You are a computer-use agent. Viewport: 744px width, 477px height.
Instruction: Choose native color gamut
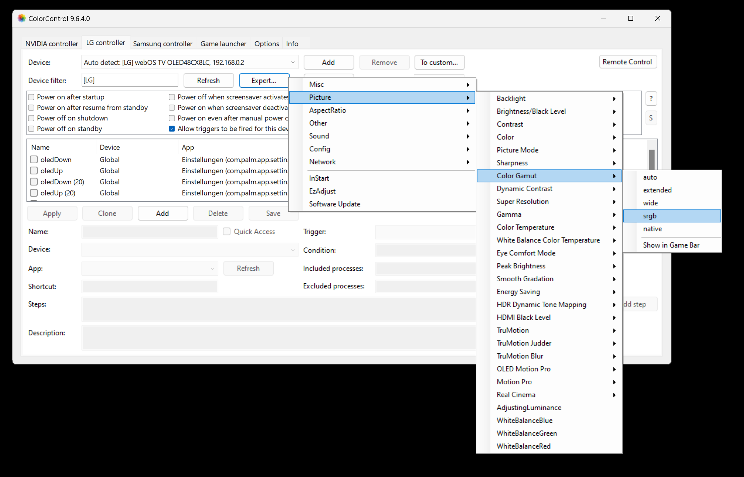pyautogui.click(x=672, y=229)
